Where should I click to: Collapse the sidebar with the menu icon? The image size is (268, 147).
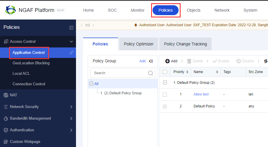coord(71,28)
